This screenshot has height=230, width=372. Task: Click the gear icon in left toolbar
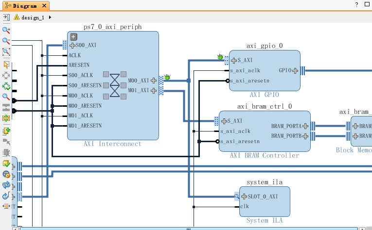click(6, 175)
